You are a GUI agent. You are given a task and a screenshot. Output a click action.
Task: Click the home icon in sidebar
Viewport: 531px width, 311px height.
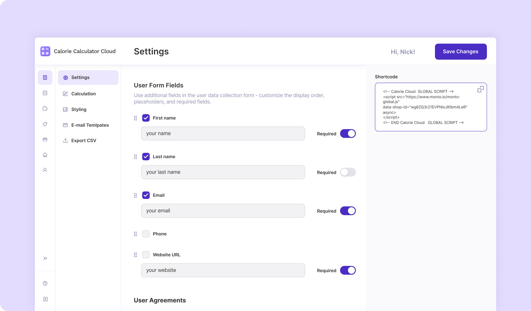tap(45, 155)
